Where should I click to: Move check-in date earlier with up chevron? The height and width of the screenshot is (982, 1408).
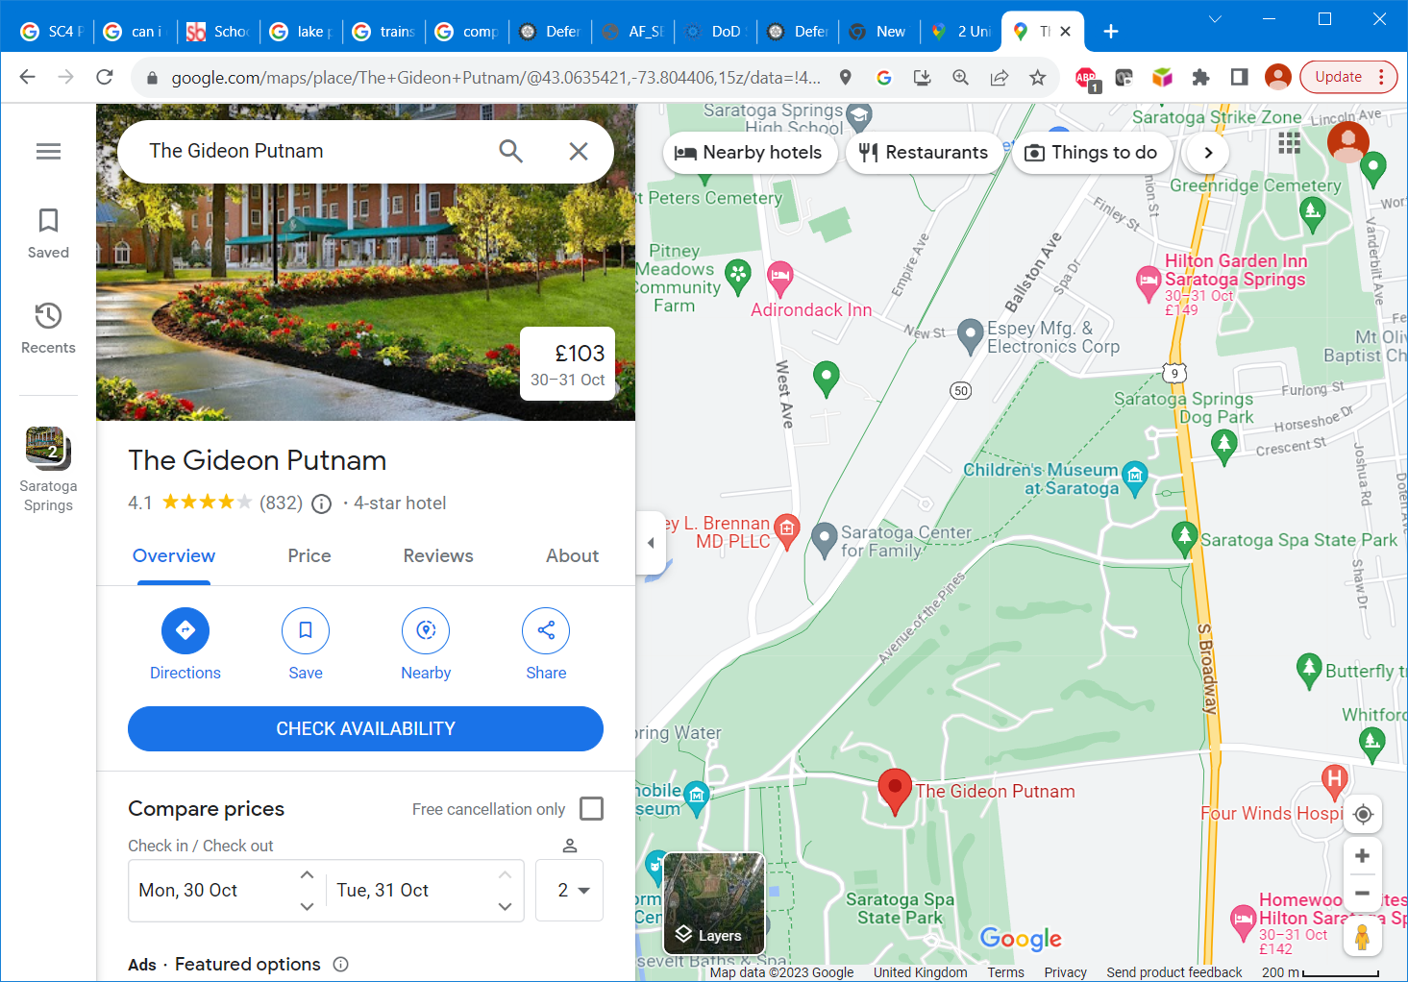pos(307,875)
